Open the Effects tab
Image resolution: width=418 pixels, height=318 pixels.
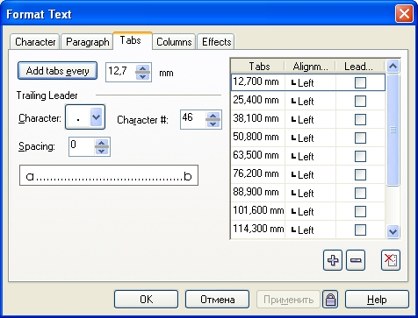pos(216,42)
